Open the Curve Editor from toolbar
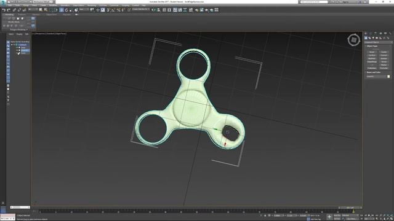 [x=180, y=10]
